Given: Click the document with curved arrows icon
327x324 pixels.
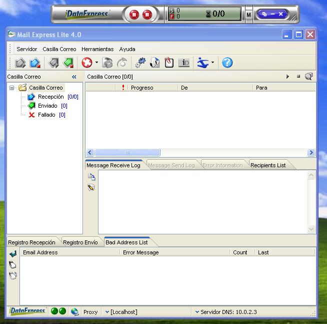Looking at the screenshot, I should point(155,63).
